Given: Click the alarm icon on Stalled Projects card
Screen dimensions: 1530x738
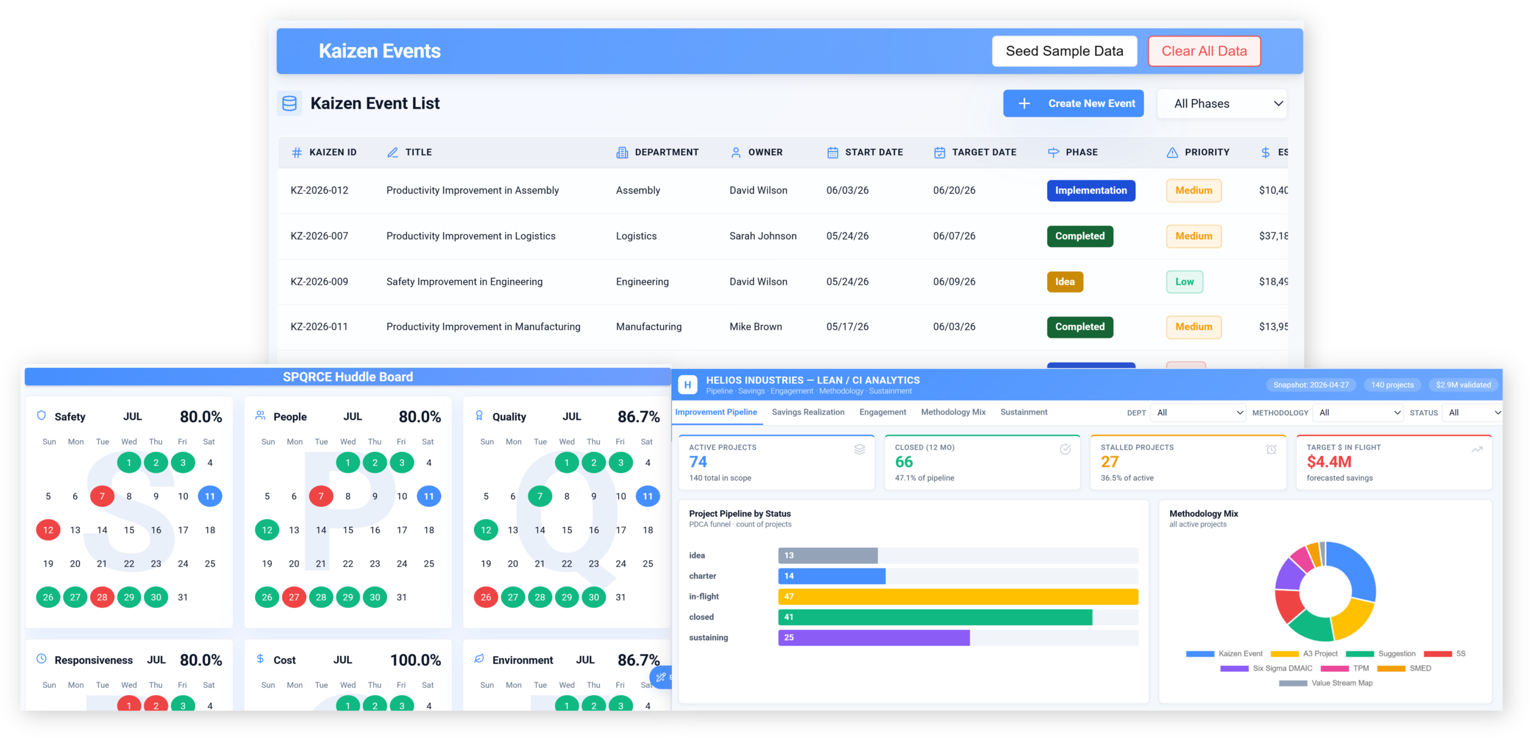Looking at the screenshot, I should pyautogui.click(x=1271, y=449).
